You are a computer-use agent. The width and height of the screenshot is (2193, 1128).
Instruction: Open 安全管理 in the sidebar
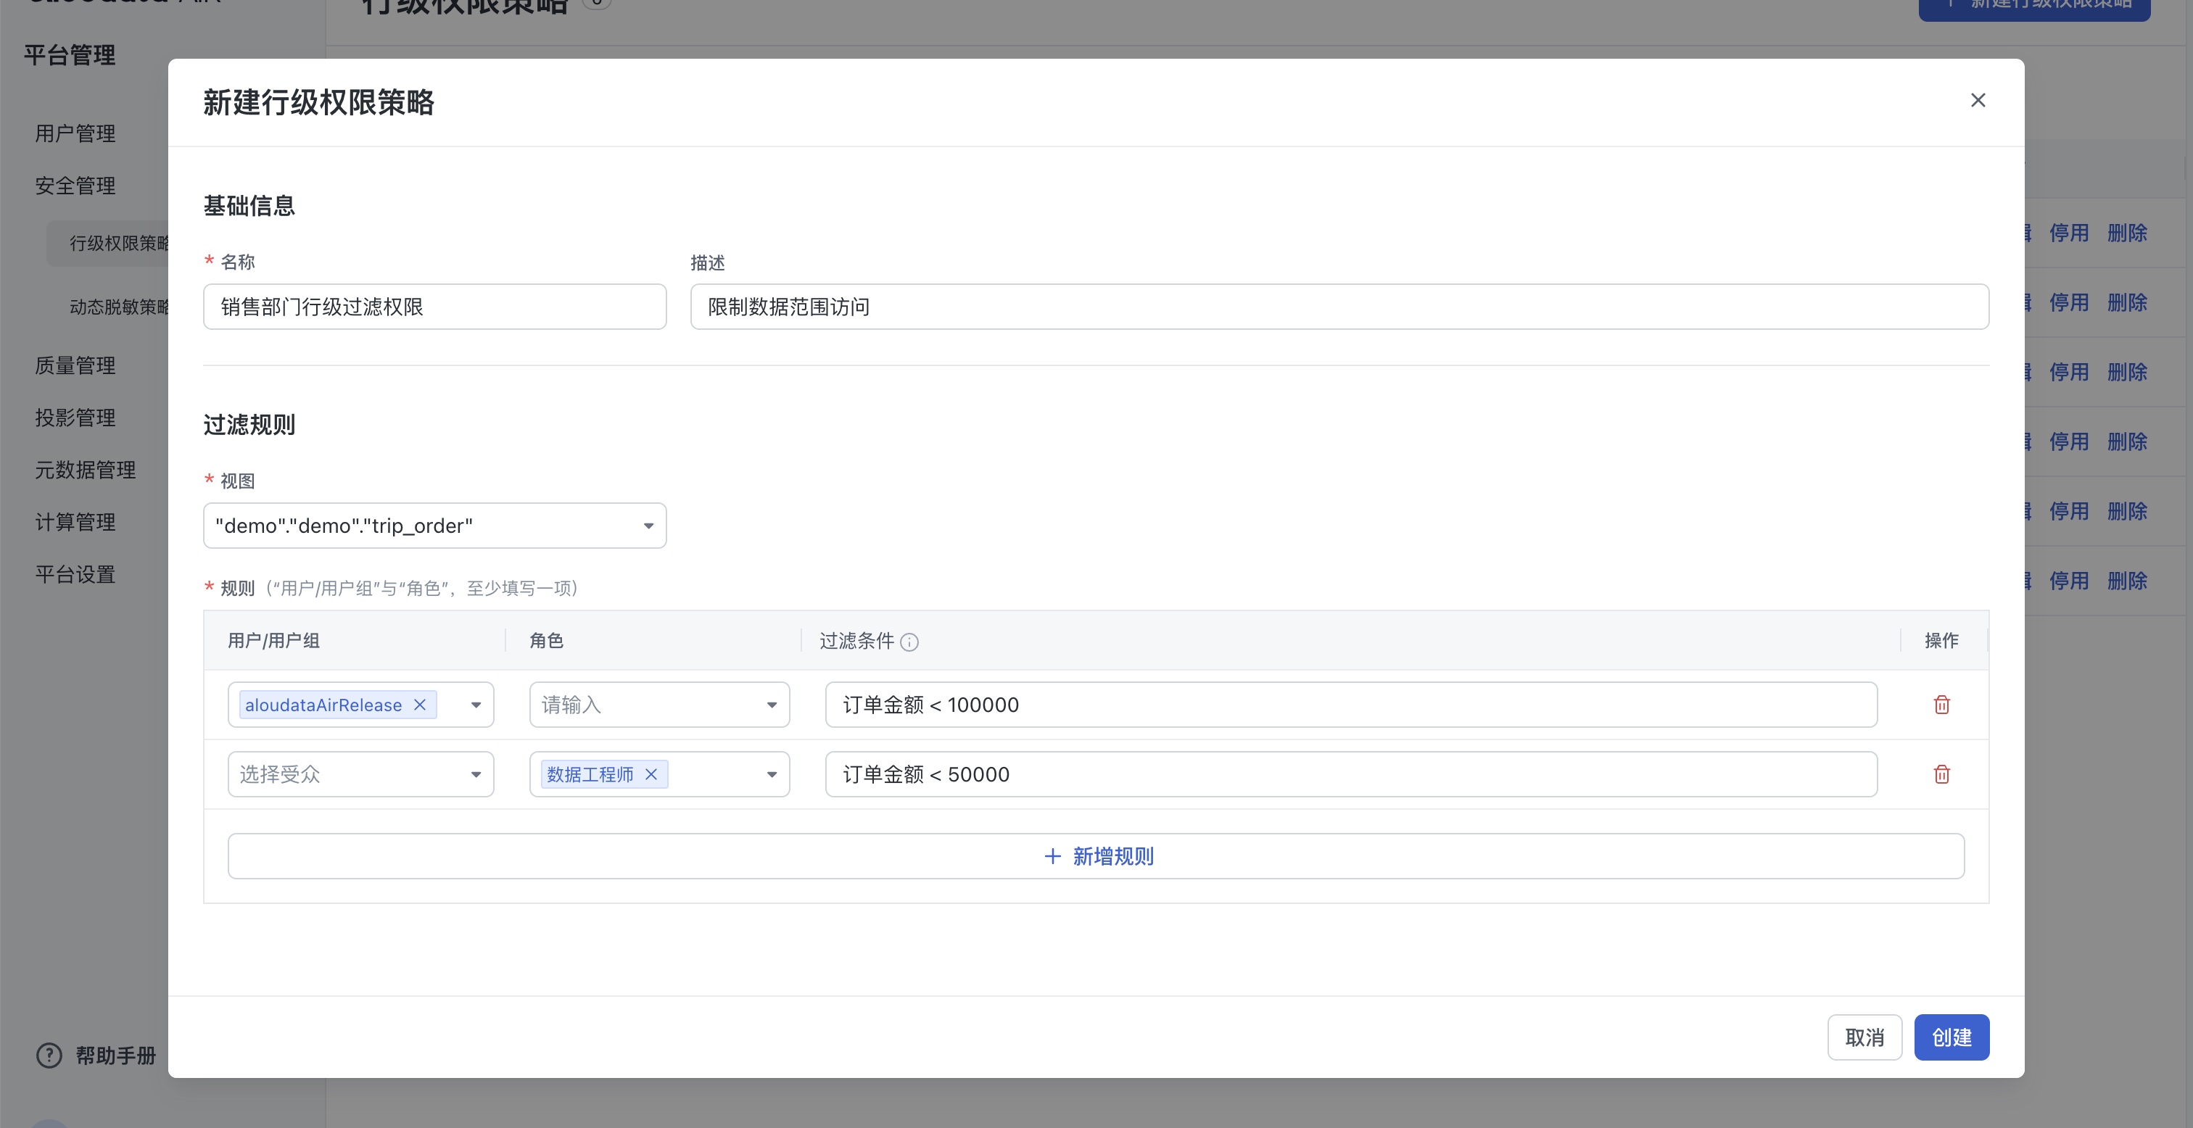tap(75, 186)
